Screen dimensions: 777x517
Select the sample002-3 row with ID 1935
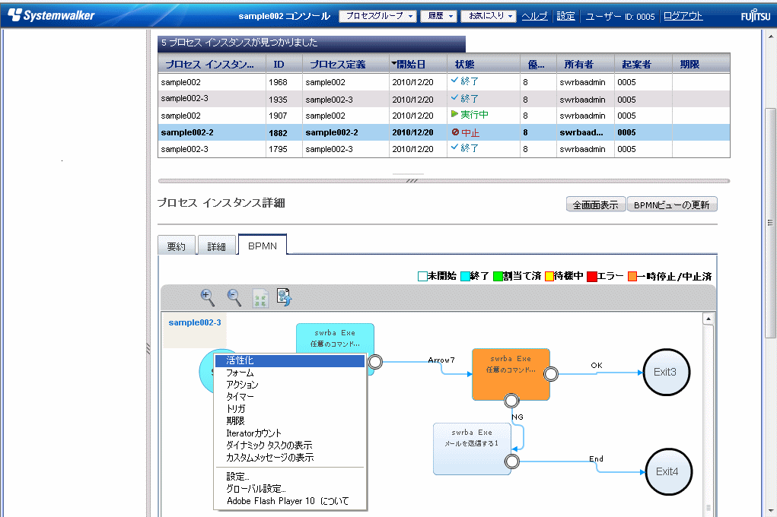(444, 99)
